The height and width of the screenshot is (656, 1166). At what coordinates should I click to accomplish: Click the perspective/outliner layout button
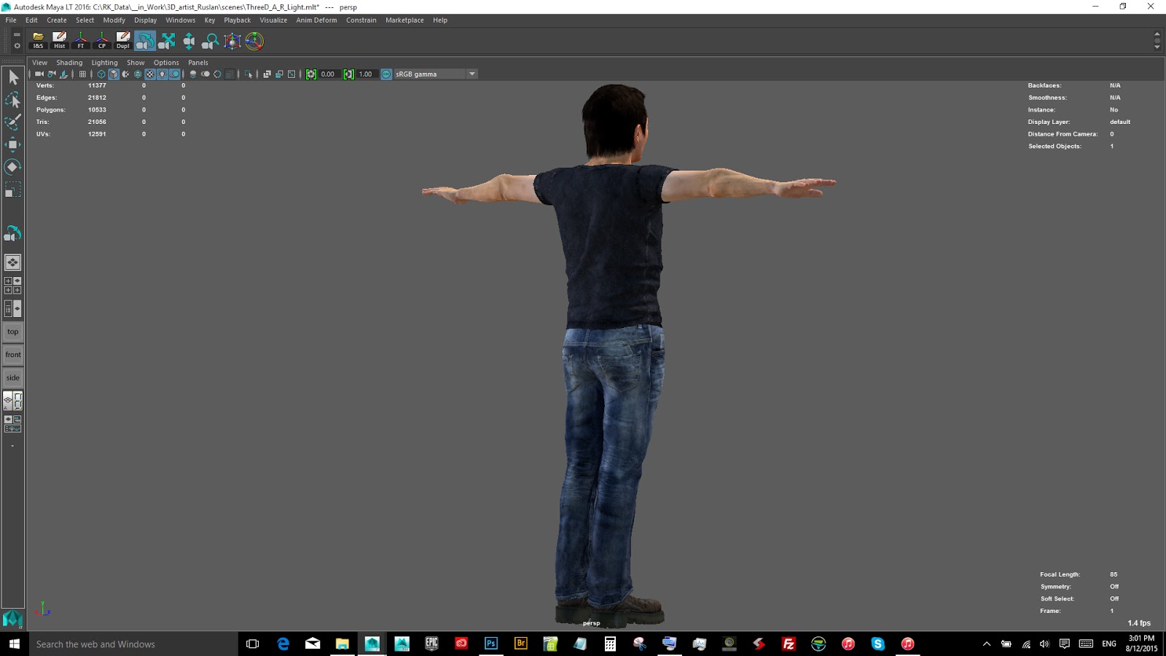coord(13,400)
